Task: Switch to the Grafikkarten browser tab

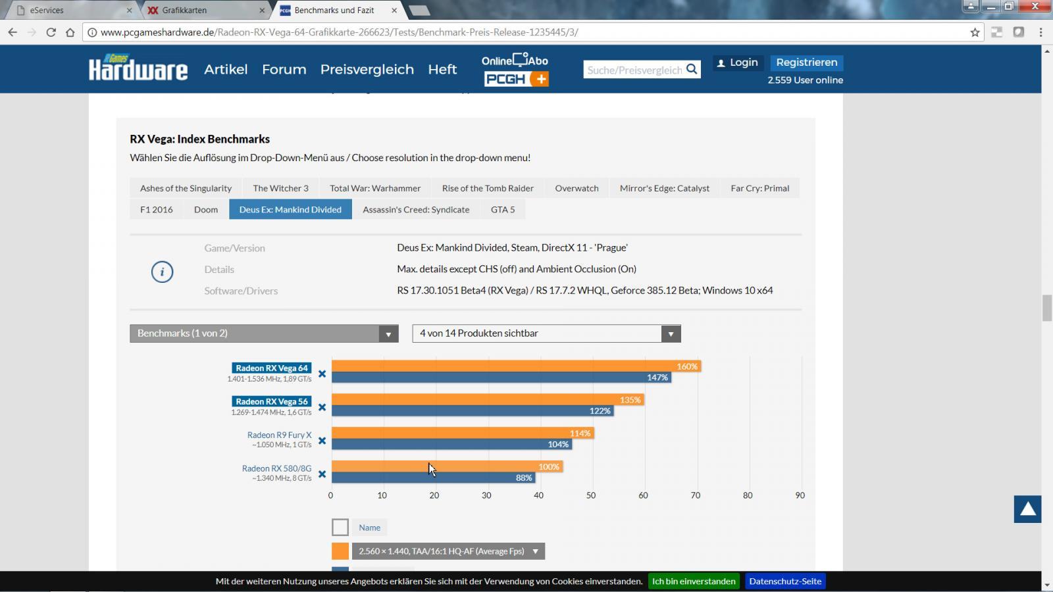Action: (206, 11)
